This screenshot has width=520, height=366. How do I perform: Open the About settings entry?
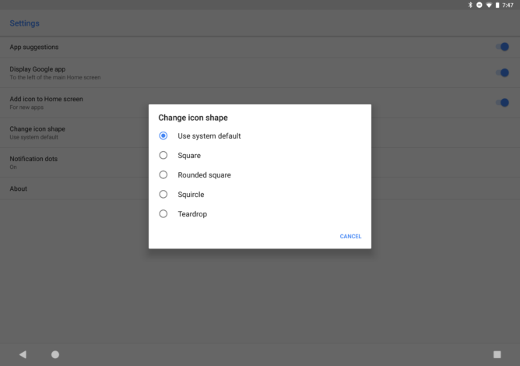pos(74,188)
